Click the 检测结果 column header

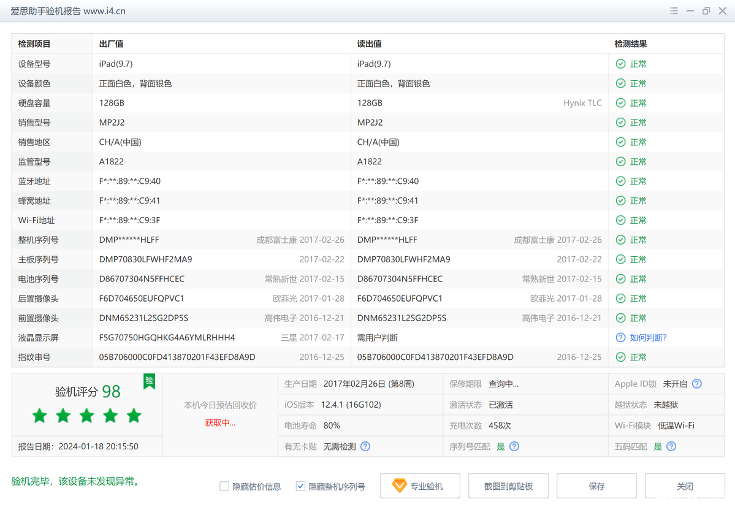click(631, 44)
